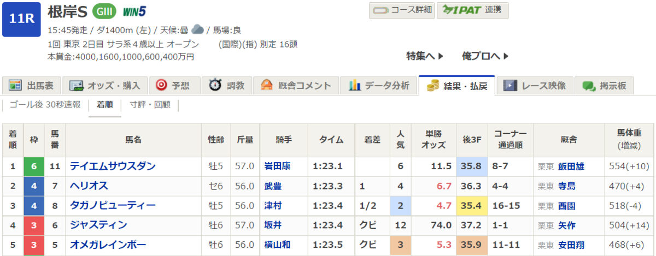
Task: Open jockey 横山和 profile
Action: pyautogui.click(x=278, y=245)
